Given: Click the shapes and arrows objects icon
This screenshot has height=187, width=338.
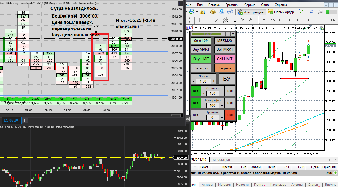Looking at the screenshot, I should 251,20.
